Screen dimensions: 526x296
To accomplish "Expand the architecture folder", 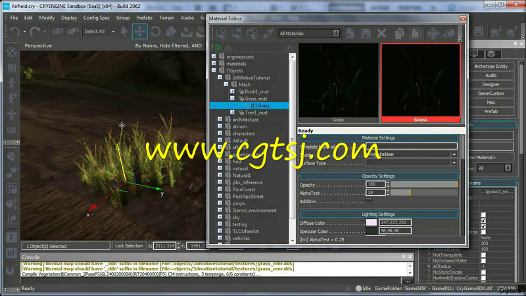I will click(220, 120).
